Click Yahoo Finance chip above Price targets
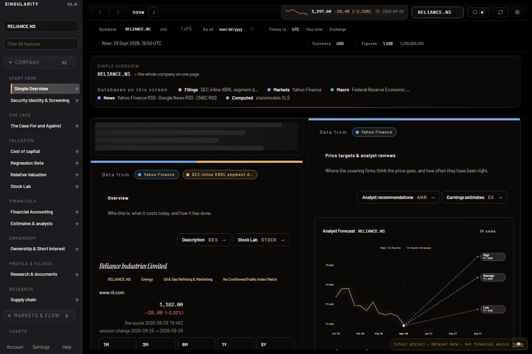Image resolution: width=532 pixels, height=354 pixels. [x=374, y=132]
